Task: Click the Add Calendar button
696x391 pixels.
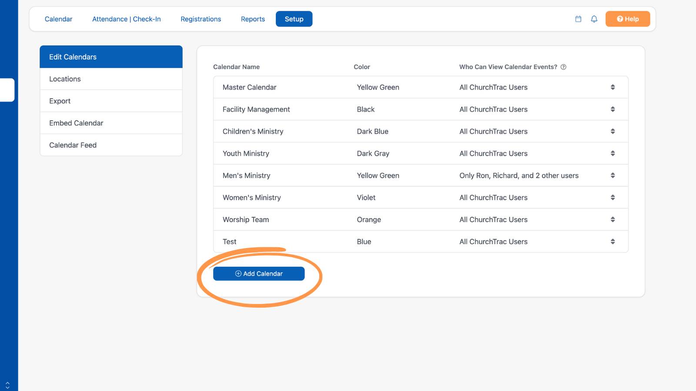Action: tap(259, 274)
